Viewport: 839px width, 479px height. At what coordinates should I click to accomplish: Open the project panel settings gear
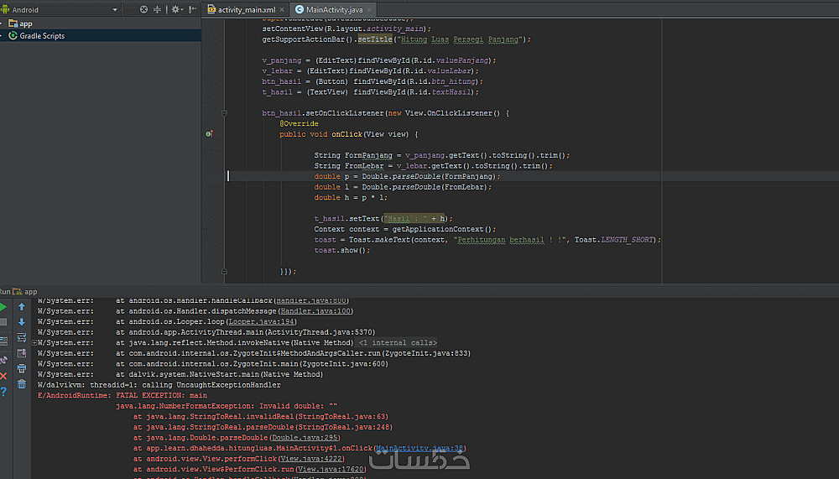175,9
